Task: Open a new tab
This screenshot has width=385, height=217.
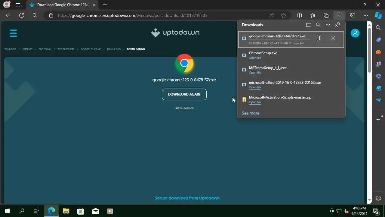Action: [105, 5]
